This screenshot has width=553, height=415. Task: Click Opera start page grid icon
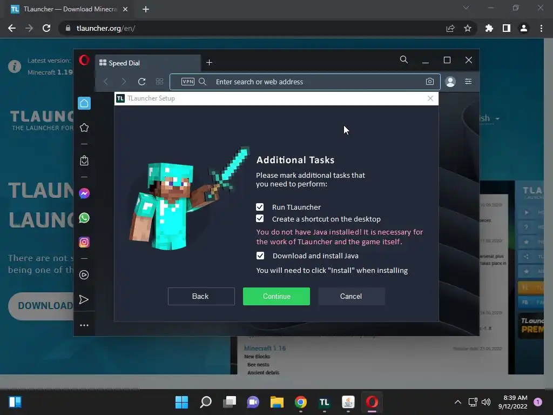point(159,82)
